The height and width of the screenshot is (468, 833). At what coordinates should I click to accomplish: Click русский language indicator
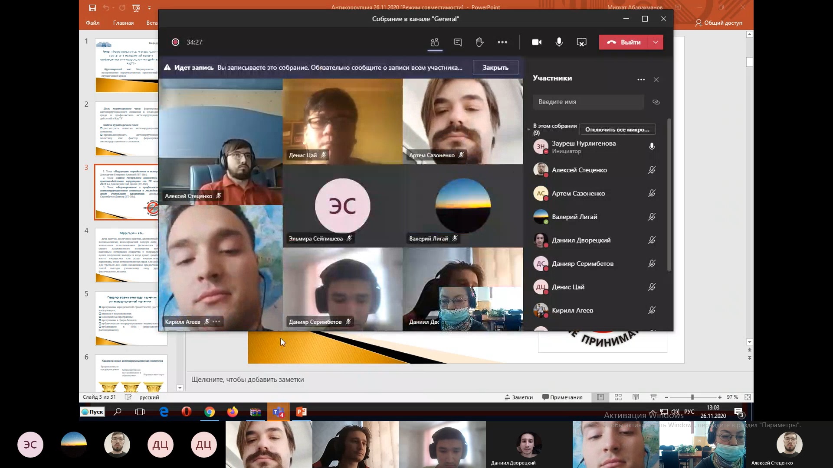(149, 397)
